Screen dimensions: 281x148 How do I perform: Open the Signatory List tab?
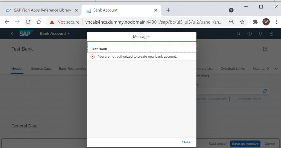pos(204,69)
